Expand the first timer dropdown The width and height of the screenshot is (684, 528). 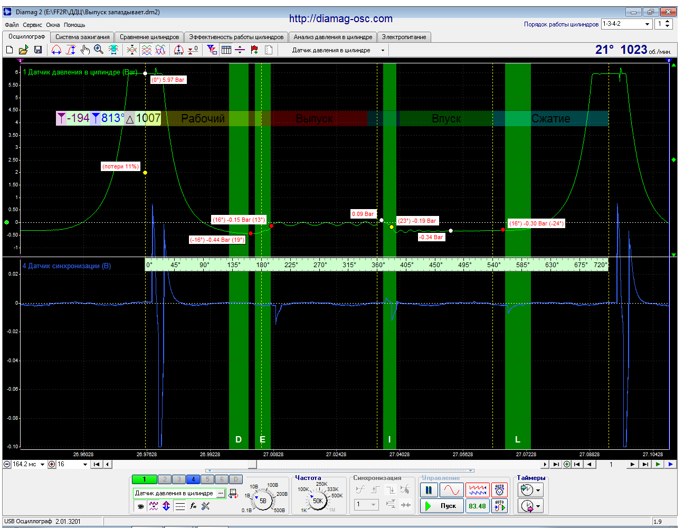pos(538,491)
